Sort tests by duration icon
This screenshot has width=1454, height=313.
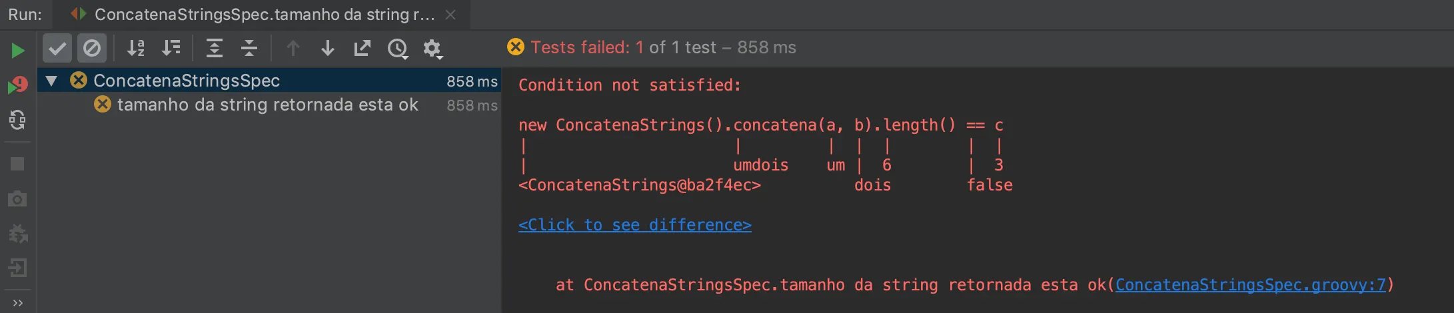point(171,48)
